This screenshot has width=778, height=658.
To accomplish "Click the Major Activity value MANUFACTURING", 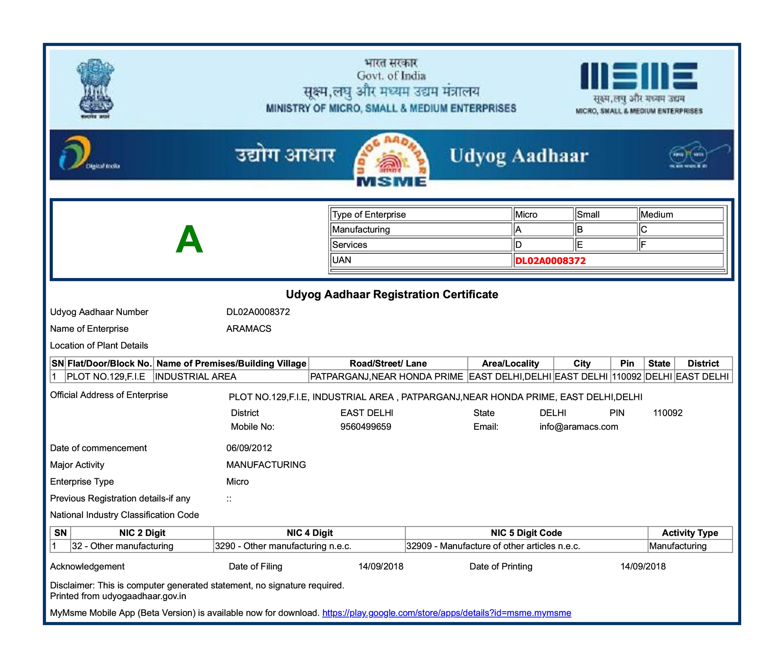I will 266,464.
